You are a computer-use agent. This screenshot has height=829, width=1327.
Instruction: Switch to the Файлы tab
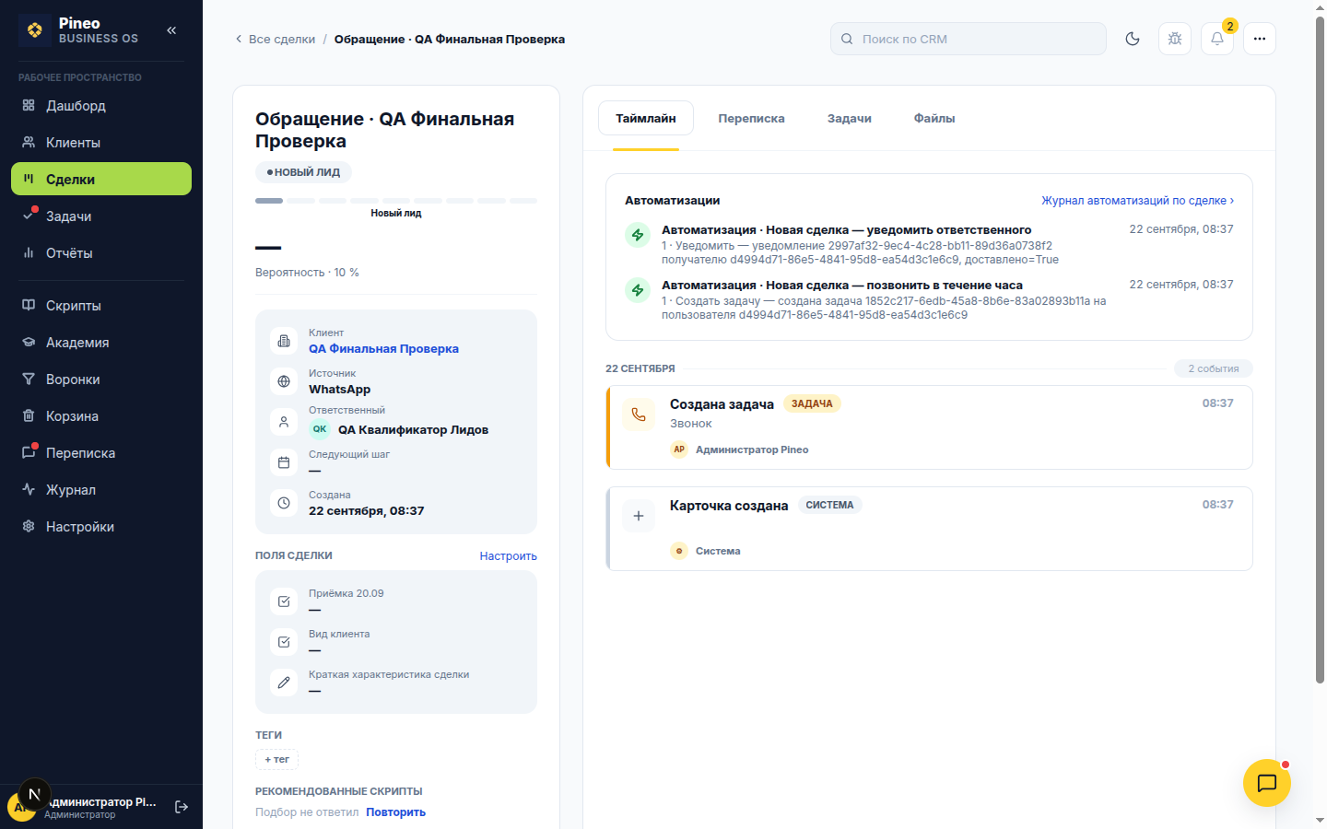pyautogui.click(x=934, y=118)
